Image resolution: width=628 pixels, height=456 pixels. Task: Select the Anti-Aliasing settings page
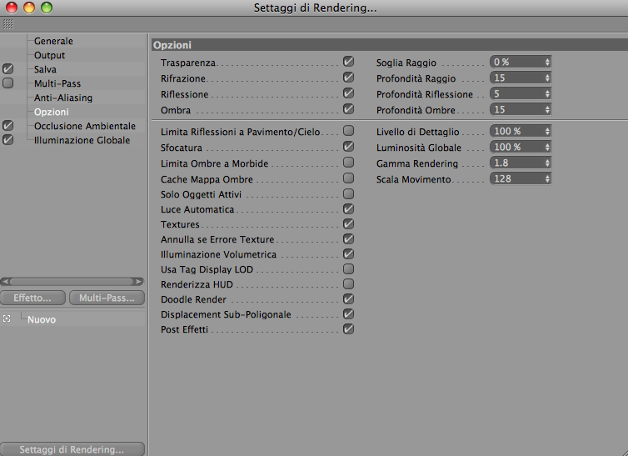[63, 98]
